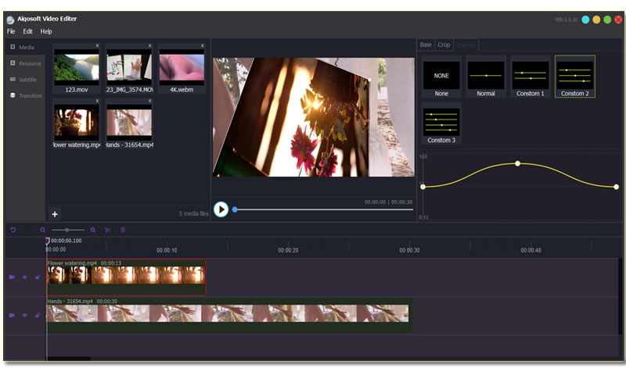
Task: Select the scissors split tool
Action: click(x=108, y=230)
